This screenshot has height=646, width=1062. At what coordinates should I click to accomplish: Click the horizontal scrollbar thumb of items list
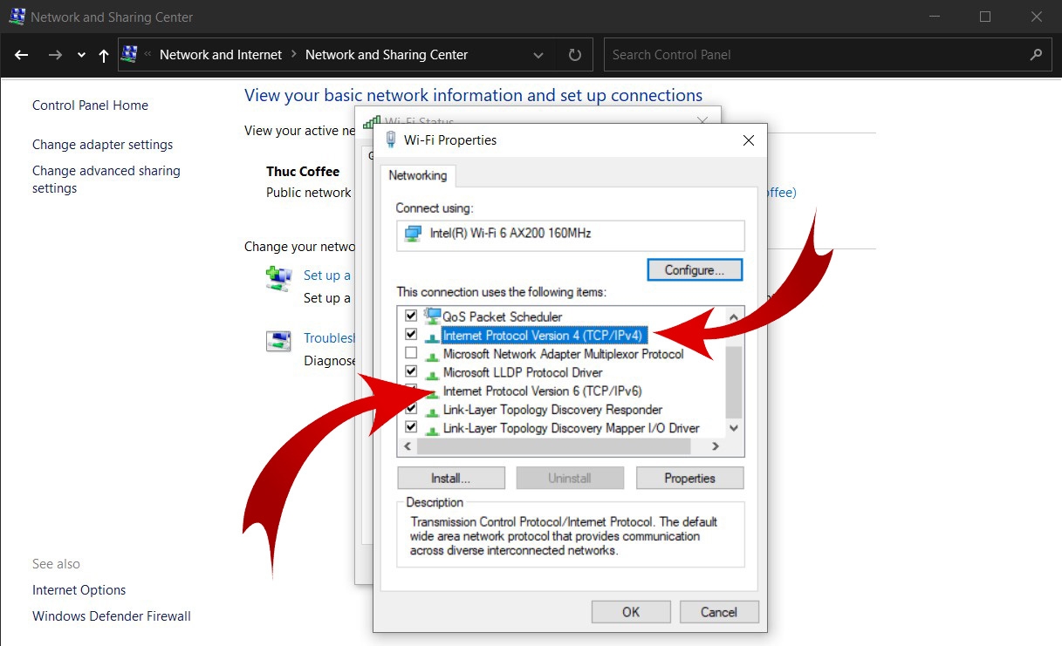[x=553, y=446]
